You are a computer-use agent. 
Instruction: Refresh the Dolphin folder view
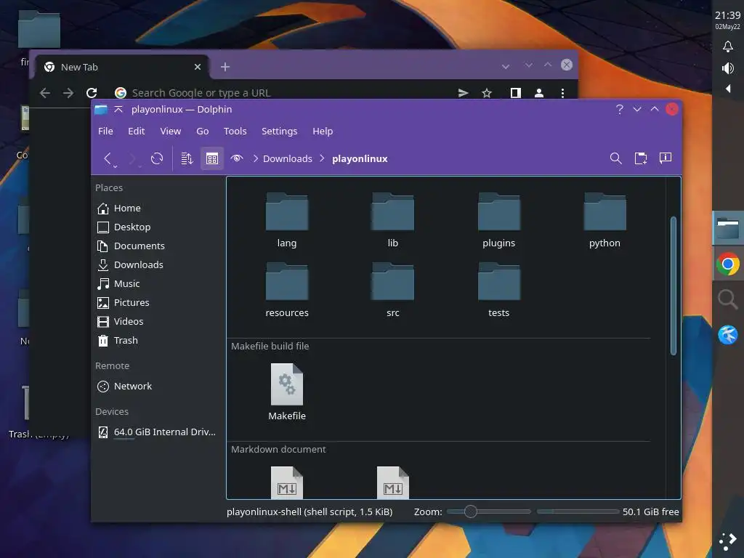point(157,158)
